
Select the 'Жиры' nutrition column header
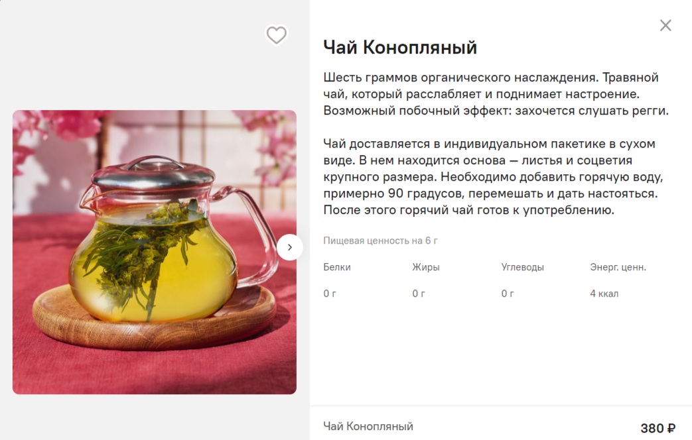(426, 267)
